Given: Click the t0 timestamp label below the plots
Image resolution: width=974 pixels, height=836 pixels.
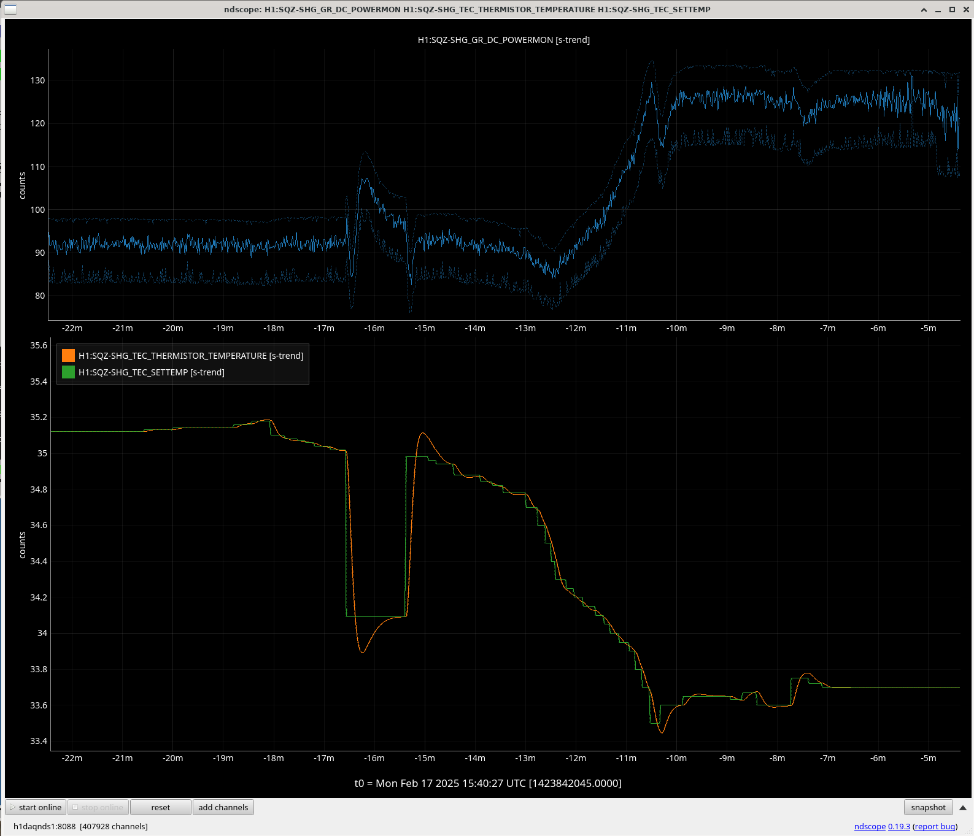Looking at the screenshot, I should pos(488,783).
